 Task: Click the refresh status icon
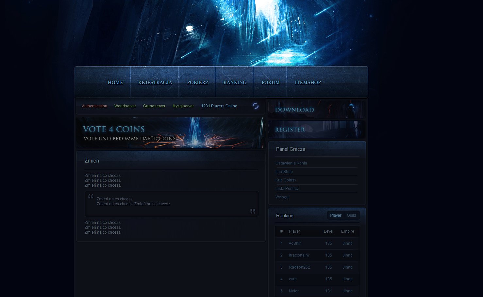click(x=256, y=106)
